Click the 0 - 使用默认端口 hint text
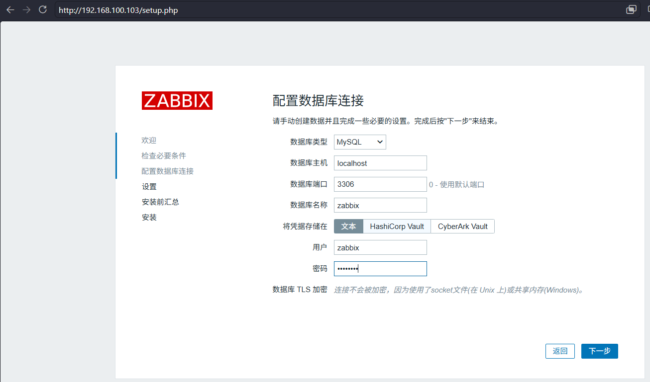 457,185
